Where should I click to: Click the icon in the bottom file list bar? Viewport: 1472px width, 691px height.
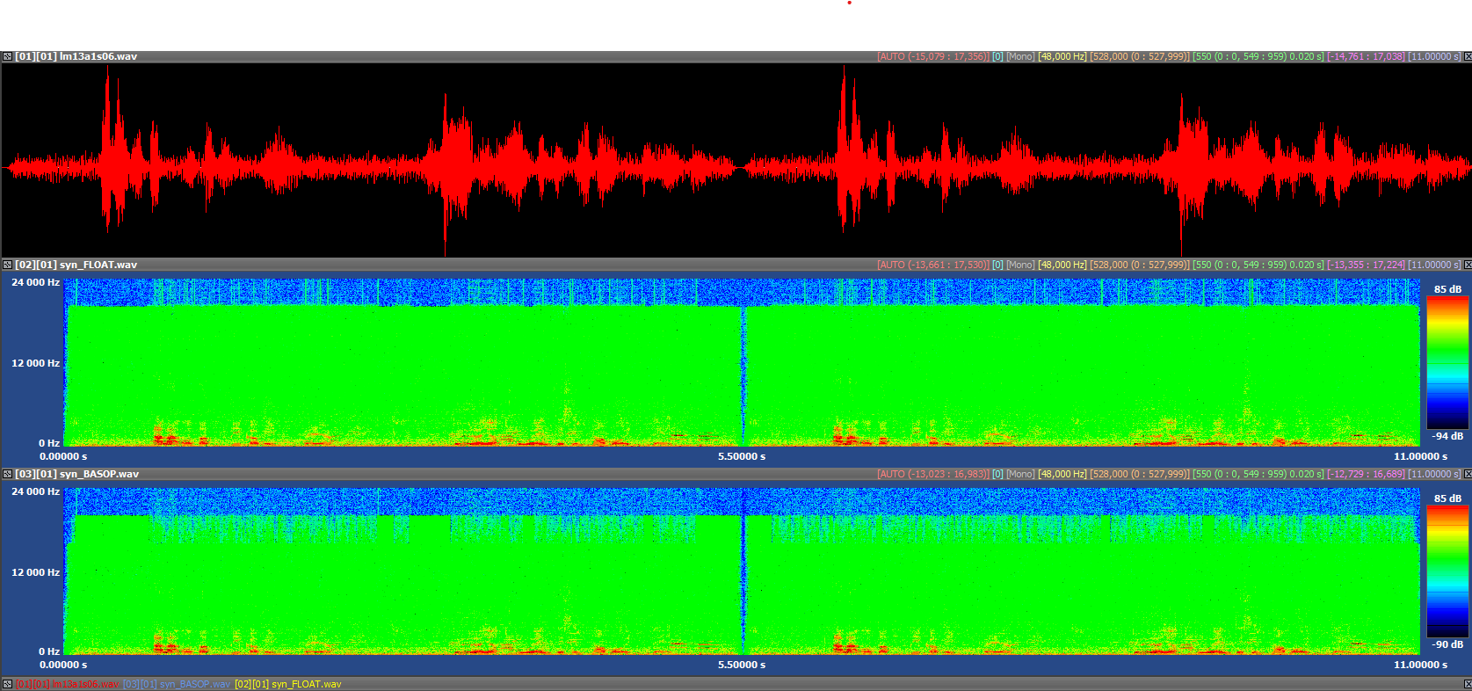click(x=7, y=684)
